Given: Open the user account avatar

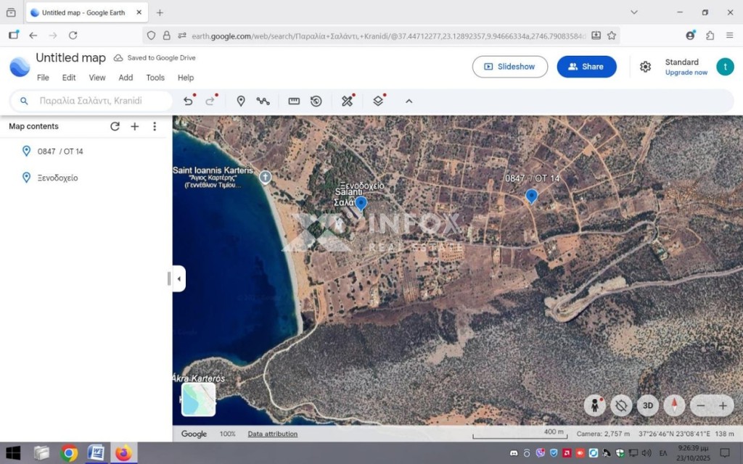Looking at the screenshot, I should coord(725,67).
